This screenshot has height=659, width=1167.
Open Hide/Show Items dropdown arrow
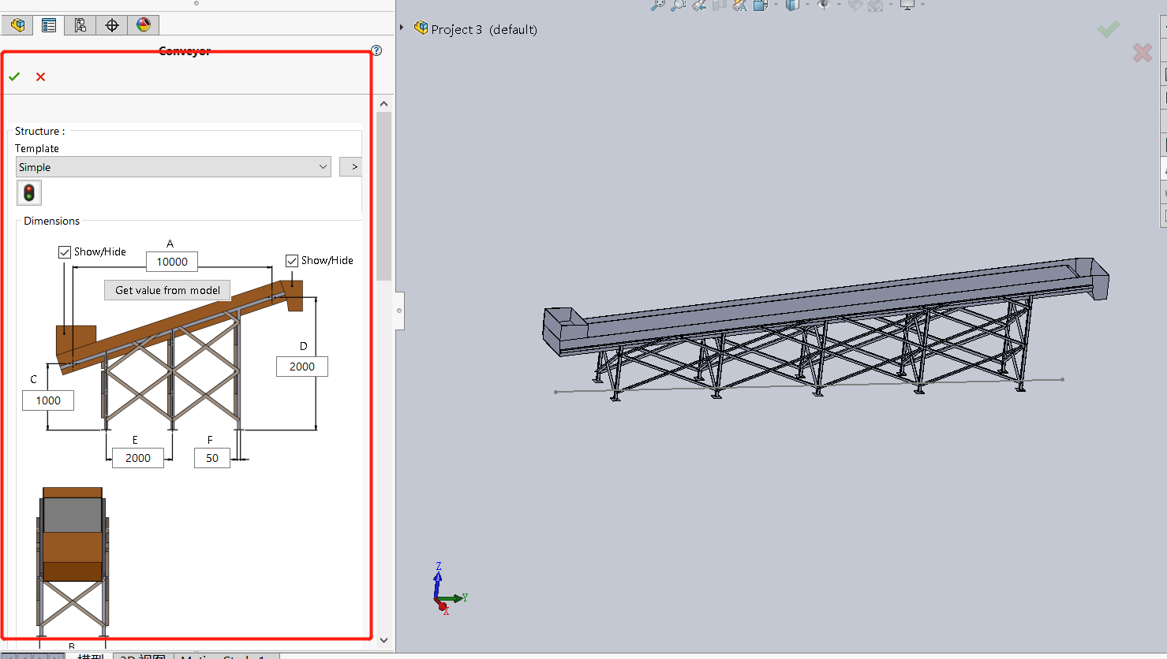839,5
